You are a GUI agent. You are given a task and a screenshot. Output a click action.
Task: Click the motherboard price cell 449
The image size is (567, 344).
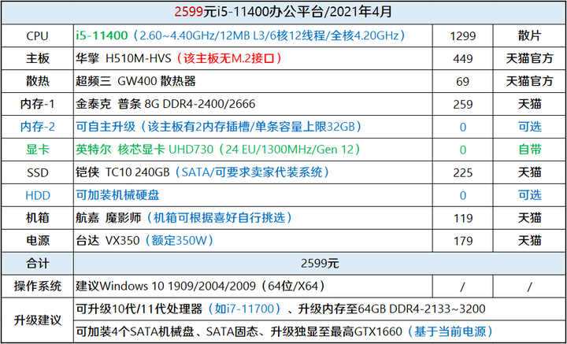pos(462,58)
